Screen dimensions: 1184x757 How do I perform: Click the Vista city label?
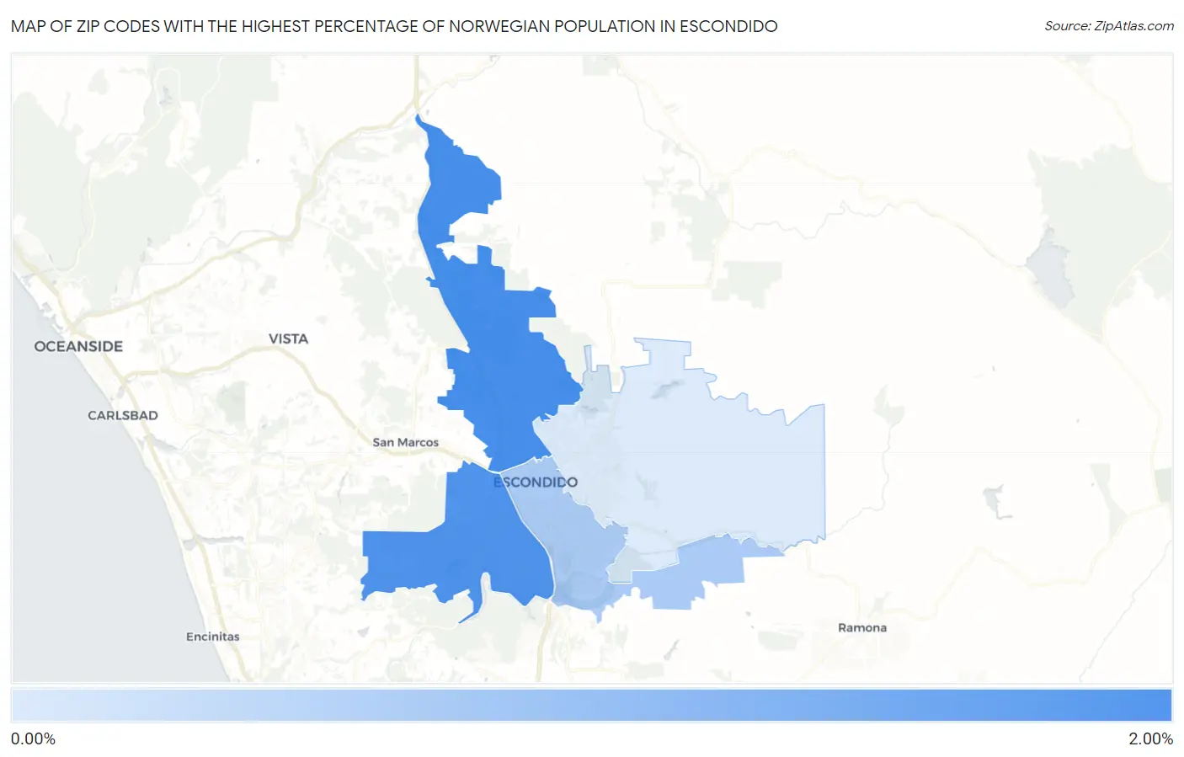tap(288, 339)
